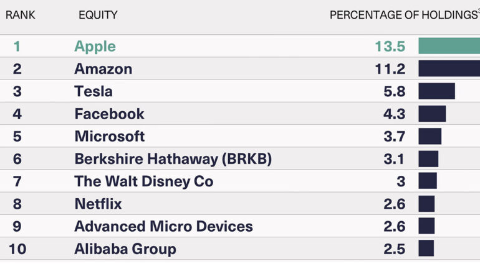Image resolution: width=480 pixels, height=269 pixels.
Task: Click the EQUITY column header
Action: point(98,15)
